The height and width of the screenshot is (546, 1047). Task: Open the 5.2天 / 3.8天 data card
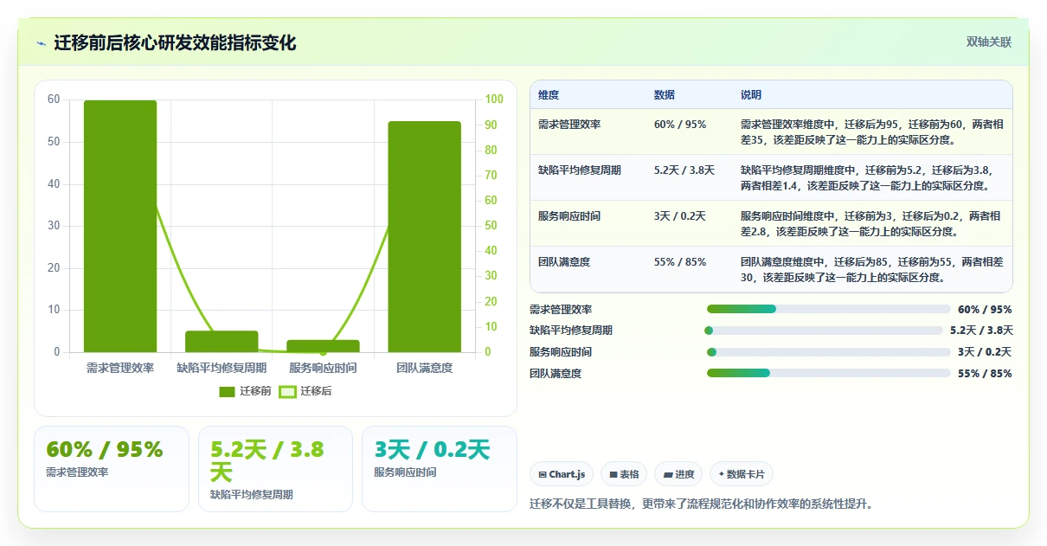click(x=275, y=468)
